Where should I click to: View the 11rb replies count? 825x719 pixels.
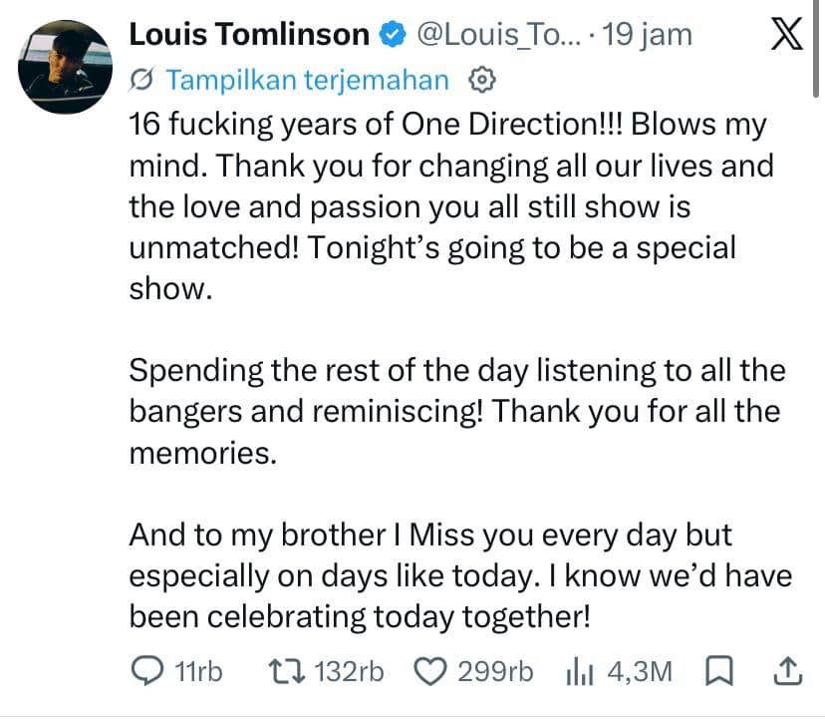pos(198,671)
